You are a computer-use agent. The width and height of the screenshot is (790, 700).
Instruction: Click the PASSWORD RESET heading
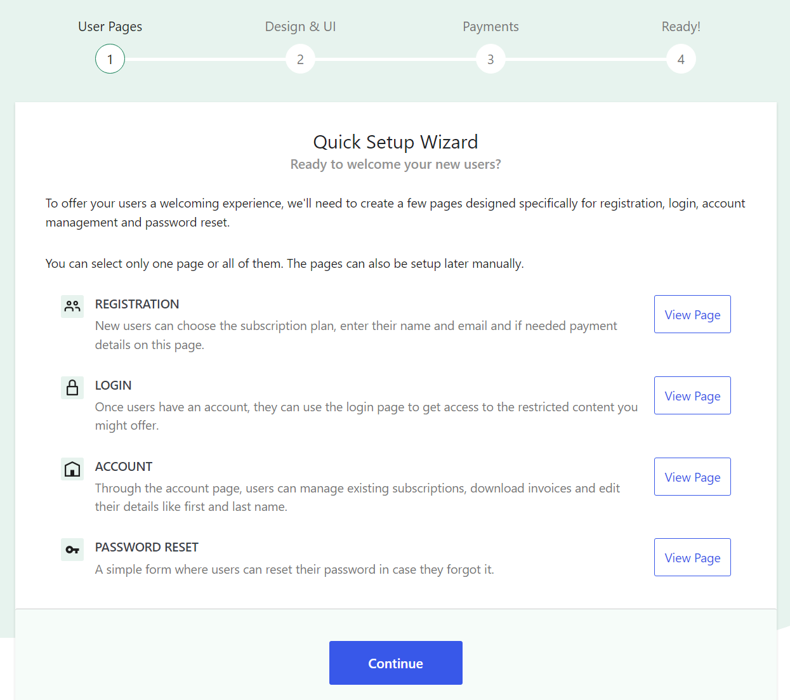click(x=147, y=547)
